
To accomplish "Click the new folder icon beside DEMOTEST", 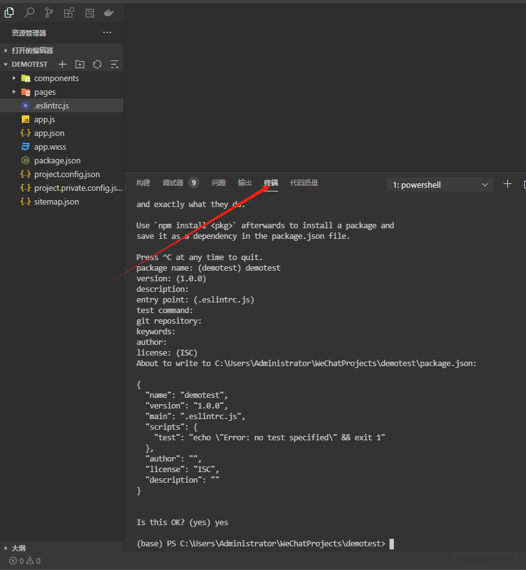I will pos(80,64).
